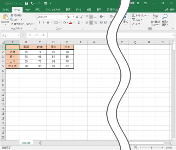Click the Cut scissors icon
Image resolution: width=176 pixels, height=150 pixels.
coord(12,15)
